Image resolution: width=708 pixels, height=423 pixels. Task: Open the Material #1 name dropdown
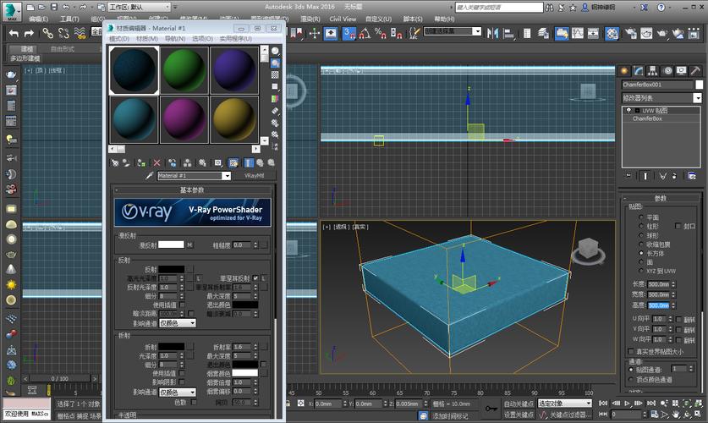[226, 176]
